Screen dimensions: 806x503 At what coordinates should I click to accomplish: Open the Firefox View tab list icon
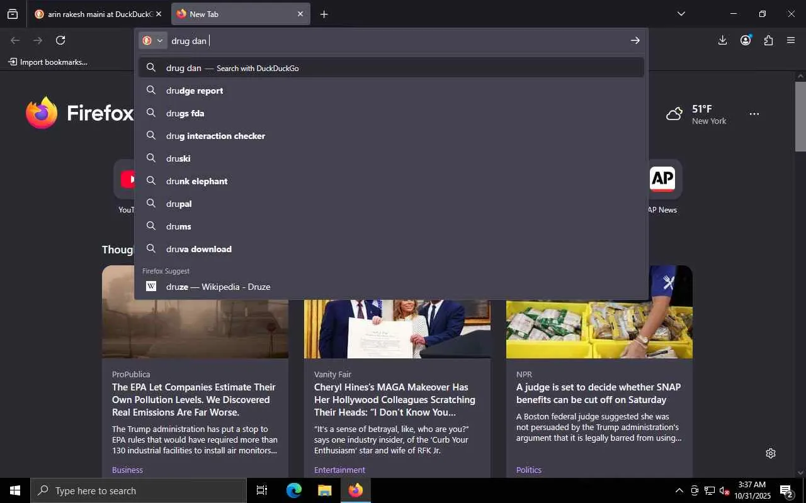click(x=13, y=14)
